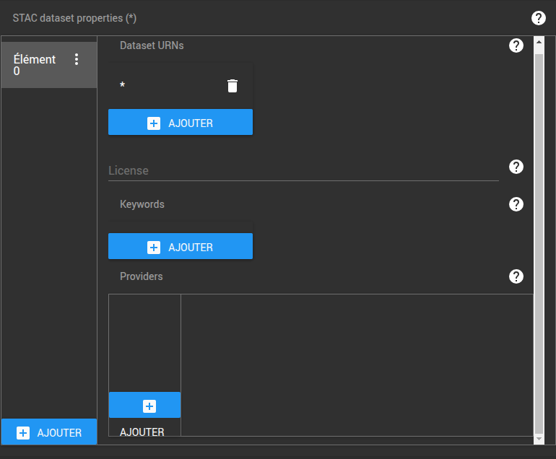The width and height of the screenshot is (556, 459).
Task: Click the vertical scrollbar thumb
Action: pyautogui.click(x=539, y=242)
